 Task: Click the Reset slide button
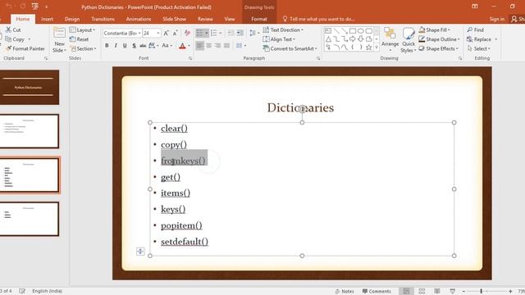(x=79, y=39)
